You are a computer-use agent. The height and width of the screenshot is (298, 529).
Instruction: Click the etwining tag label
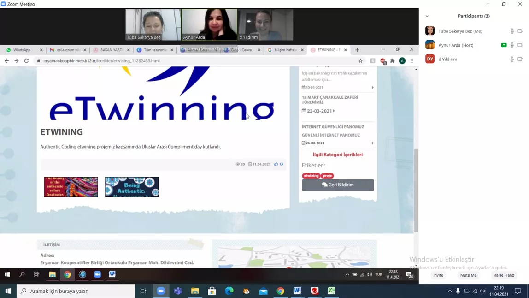(x=311, y=176)
